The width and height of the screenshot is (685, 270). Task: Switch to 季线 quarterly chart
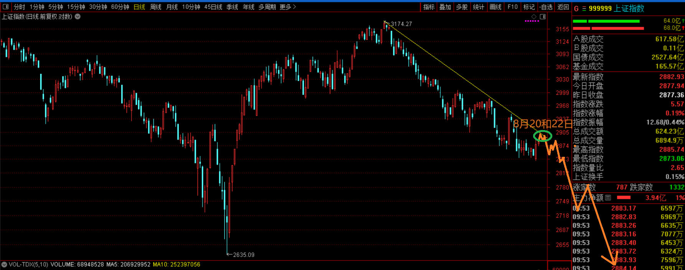pyautogui.click(x=232, y=7)
